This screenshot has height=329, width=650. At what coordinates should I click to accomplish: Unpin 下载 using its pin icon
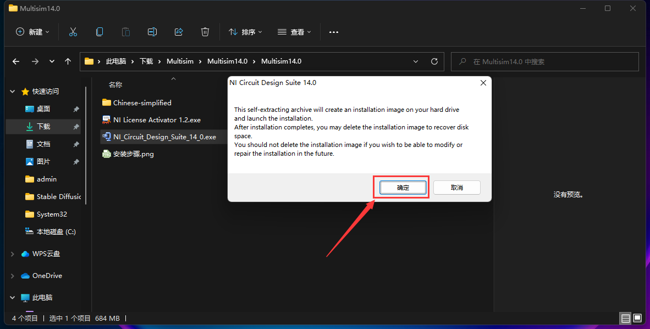[x=76, y=127]
